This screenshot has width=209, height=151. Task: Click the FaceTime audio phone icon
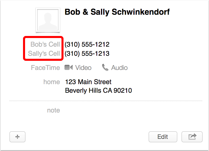click(x=105, y=67)
